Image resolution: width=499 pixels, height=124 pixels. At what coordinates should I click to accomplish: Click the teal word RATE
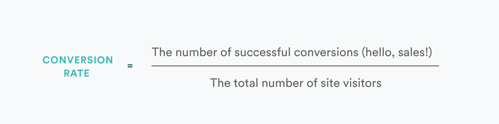77,73
